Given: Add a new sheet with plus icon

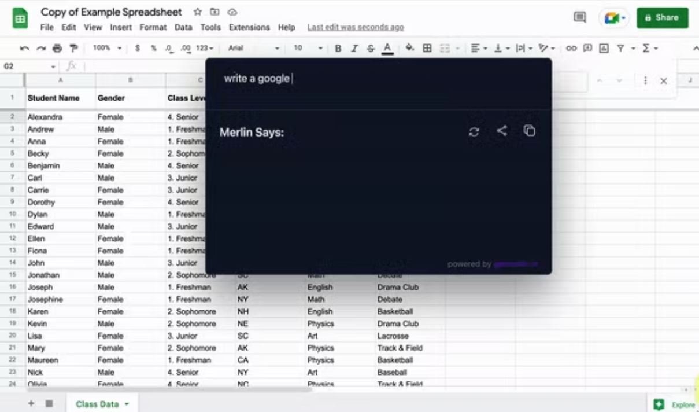Looking at the screenshot, I should click(31, 403).
